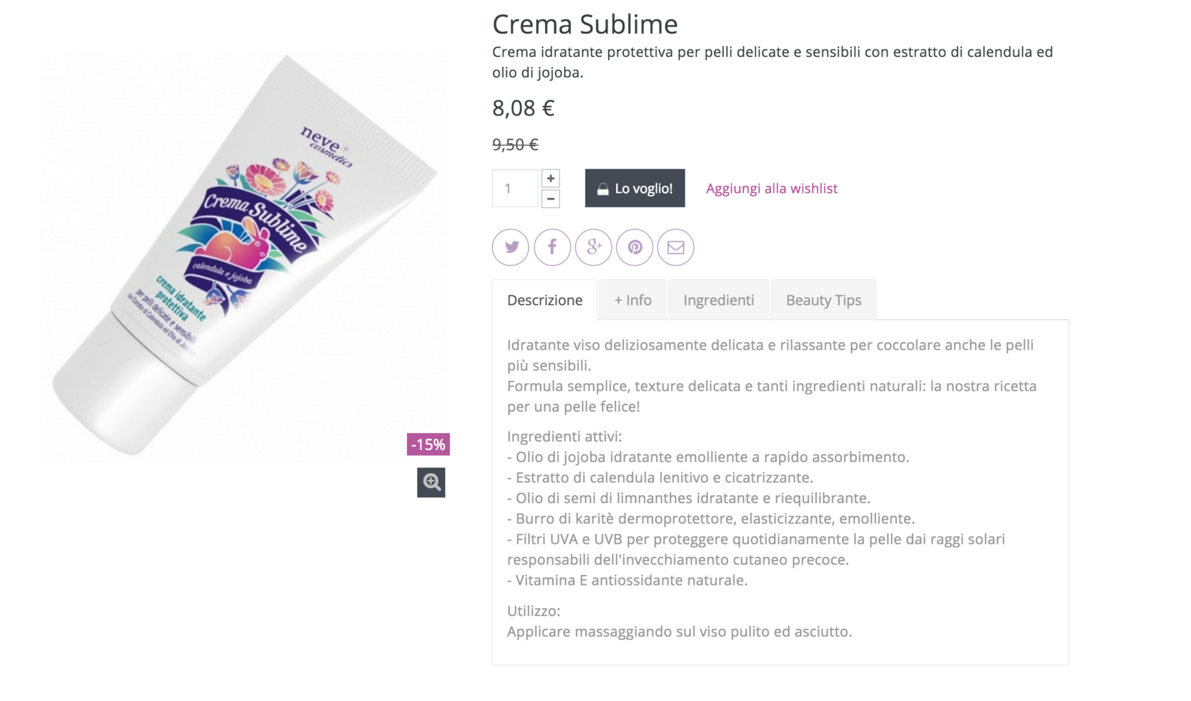Show the Beauty Tips tab

tap(823, 300)
